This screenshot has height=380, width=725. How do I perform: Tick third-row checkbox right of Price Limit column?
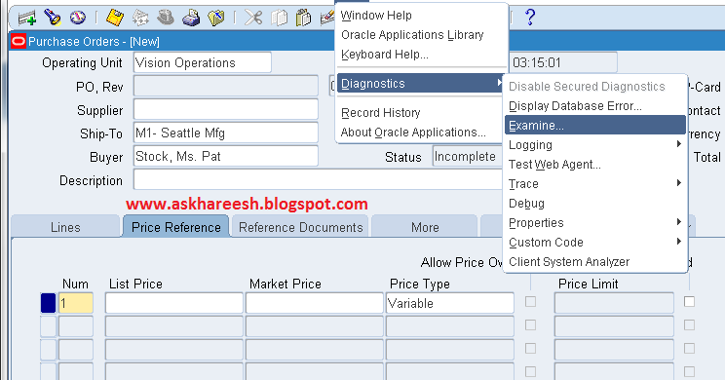click(689, 348)
